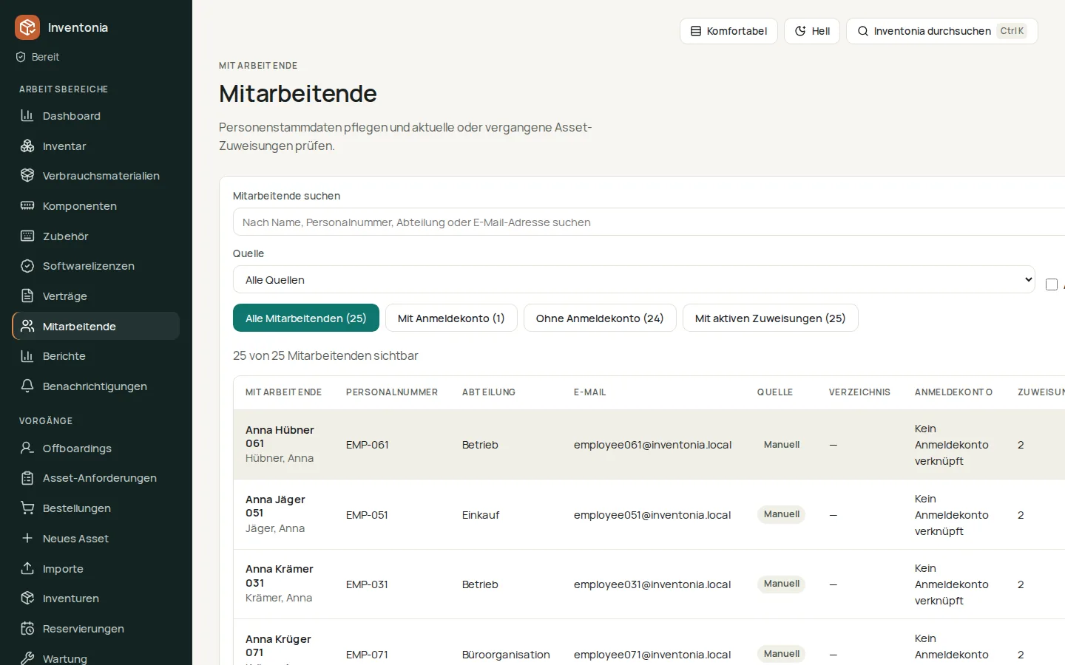Viewport: 1065px width, 665px height.
Task: Open Verbrauchsmaterialien via its box icon
Action: tap(27, 175)
